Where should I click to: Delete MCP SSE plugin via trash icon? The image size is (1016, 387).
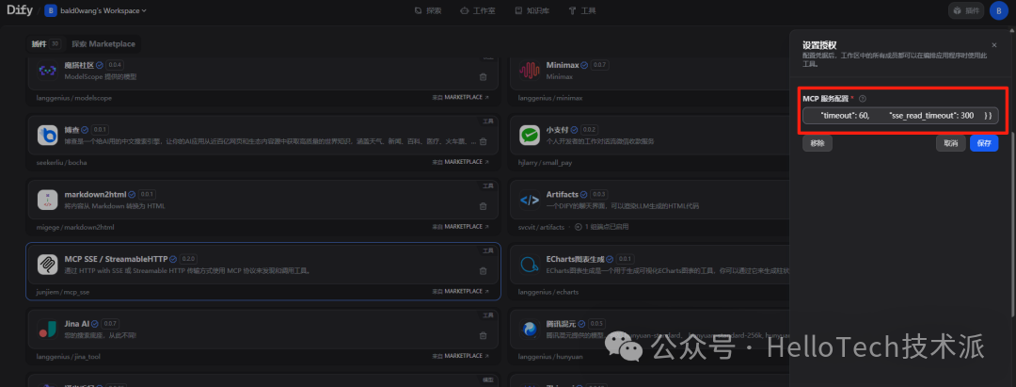(x=483, y=271)
